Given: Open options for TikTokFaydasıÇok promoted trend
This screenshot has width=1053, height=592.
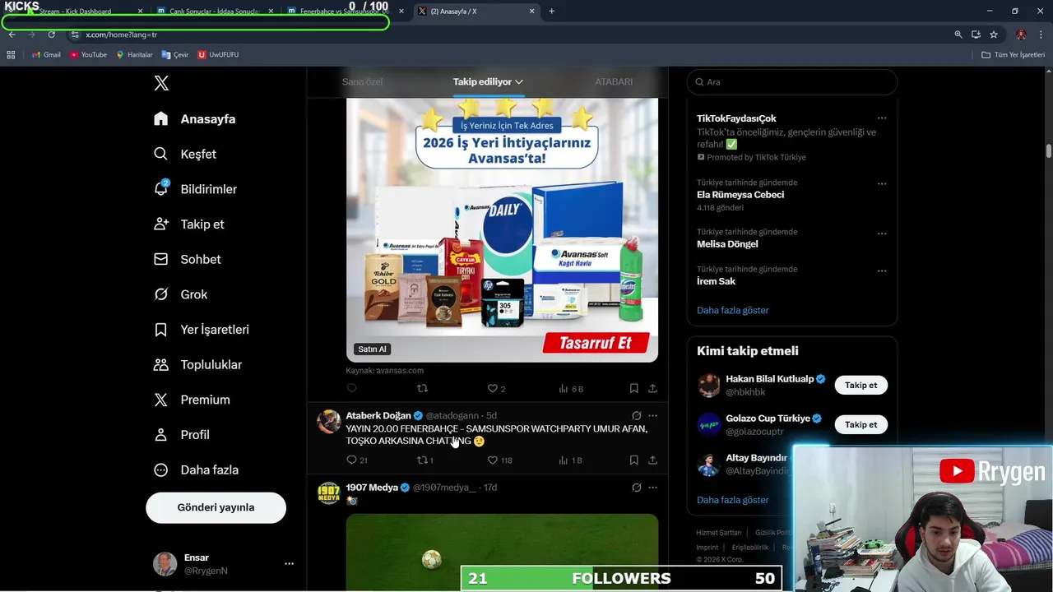Looking at the screenshot, I should [x=882, y=118].
